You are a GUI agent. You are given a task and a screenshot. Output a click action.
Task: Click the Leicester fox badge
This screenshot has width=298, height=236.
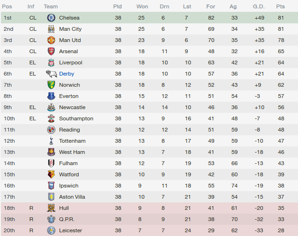[51, 230]
